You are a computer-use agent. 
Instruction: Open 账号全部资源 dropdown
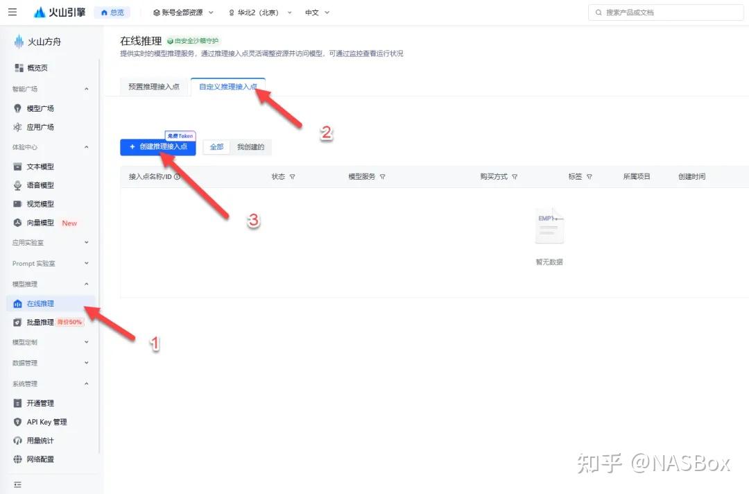[x=183, y=12]
